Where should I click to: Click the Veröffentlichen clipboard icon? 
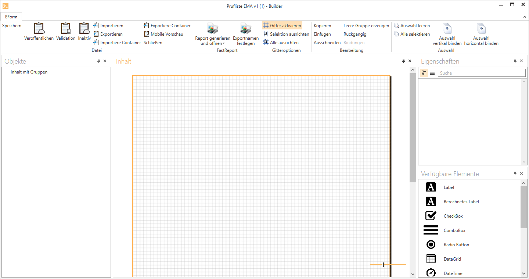pos(39,29)
